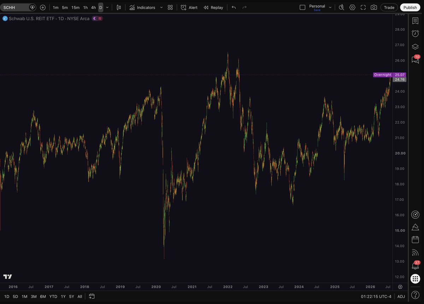Click the diamond icon beside SCHH
424x304 pixels.
[x=33, y=7]
